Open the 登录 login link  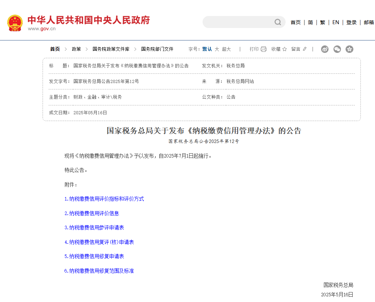pyautogui.click(x=351, y=22)
